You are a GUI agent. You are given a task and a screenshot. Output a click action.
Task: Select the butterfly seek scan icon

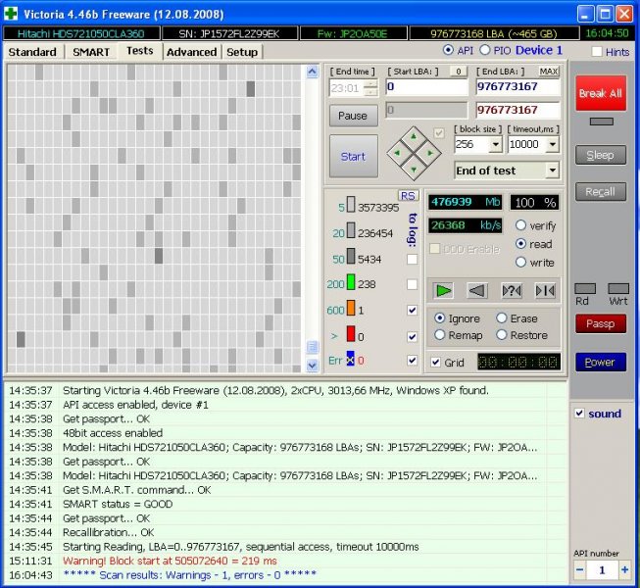click(x=544, y=290)
